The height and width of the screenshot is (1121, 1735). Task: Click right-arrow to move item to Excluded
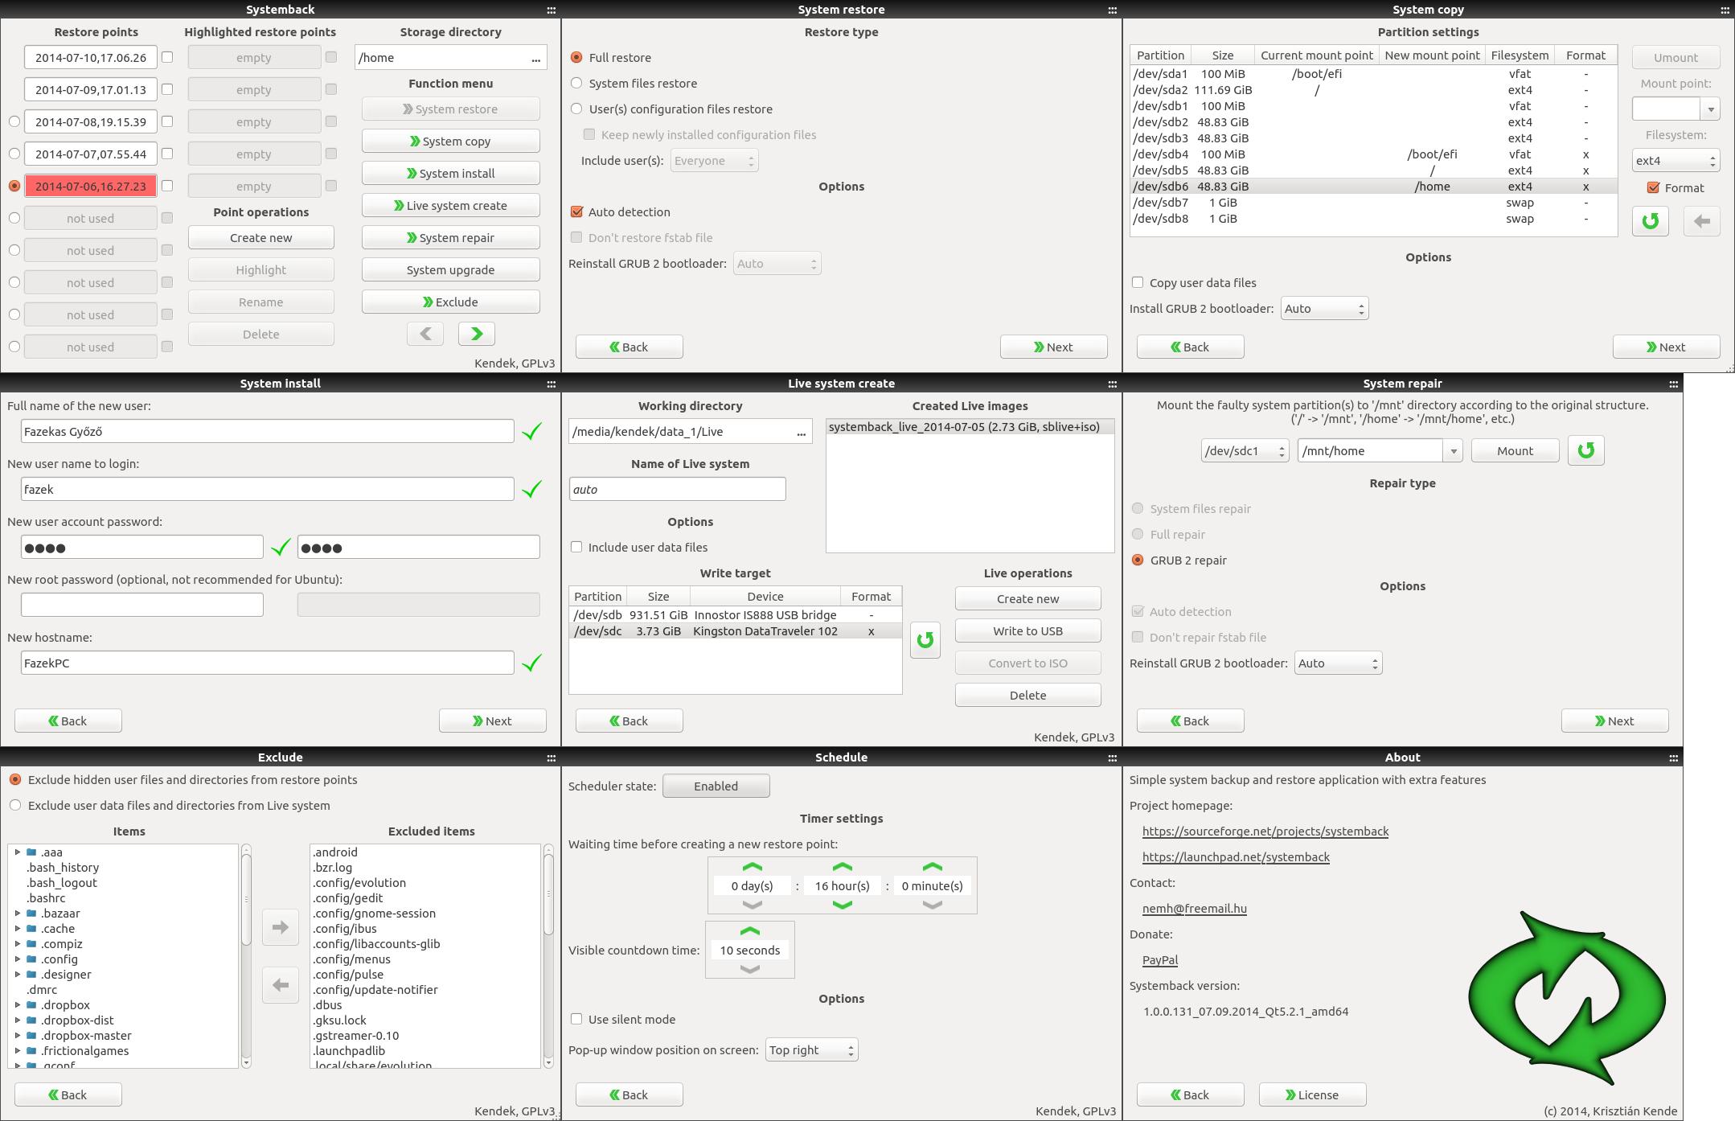(280, 927)
